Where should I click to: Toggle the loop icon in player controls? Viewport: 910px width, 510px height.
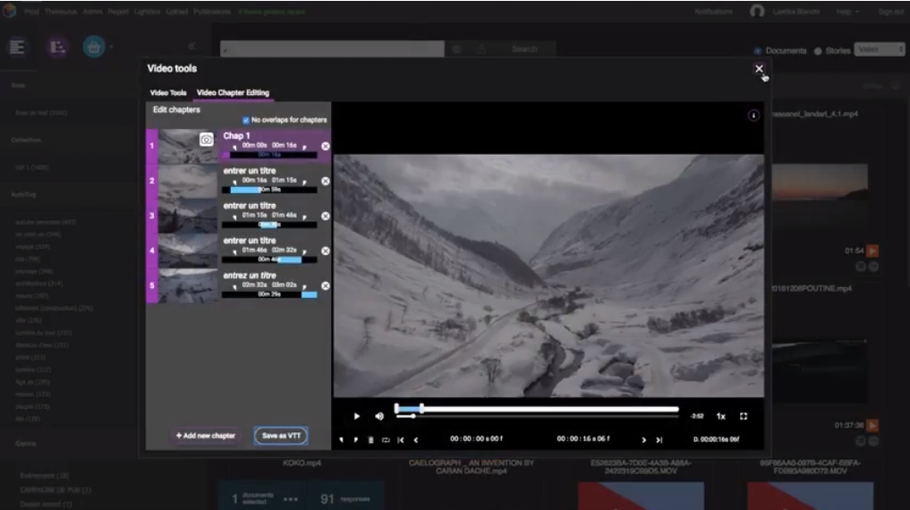386,440
